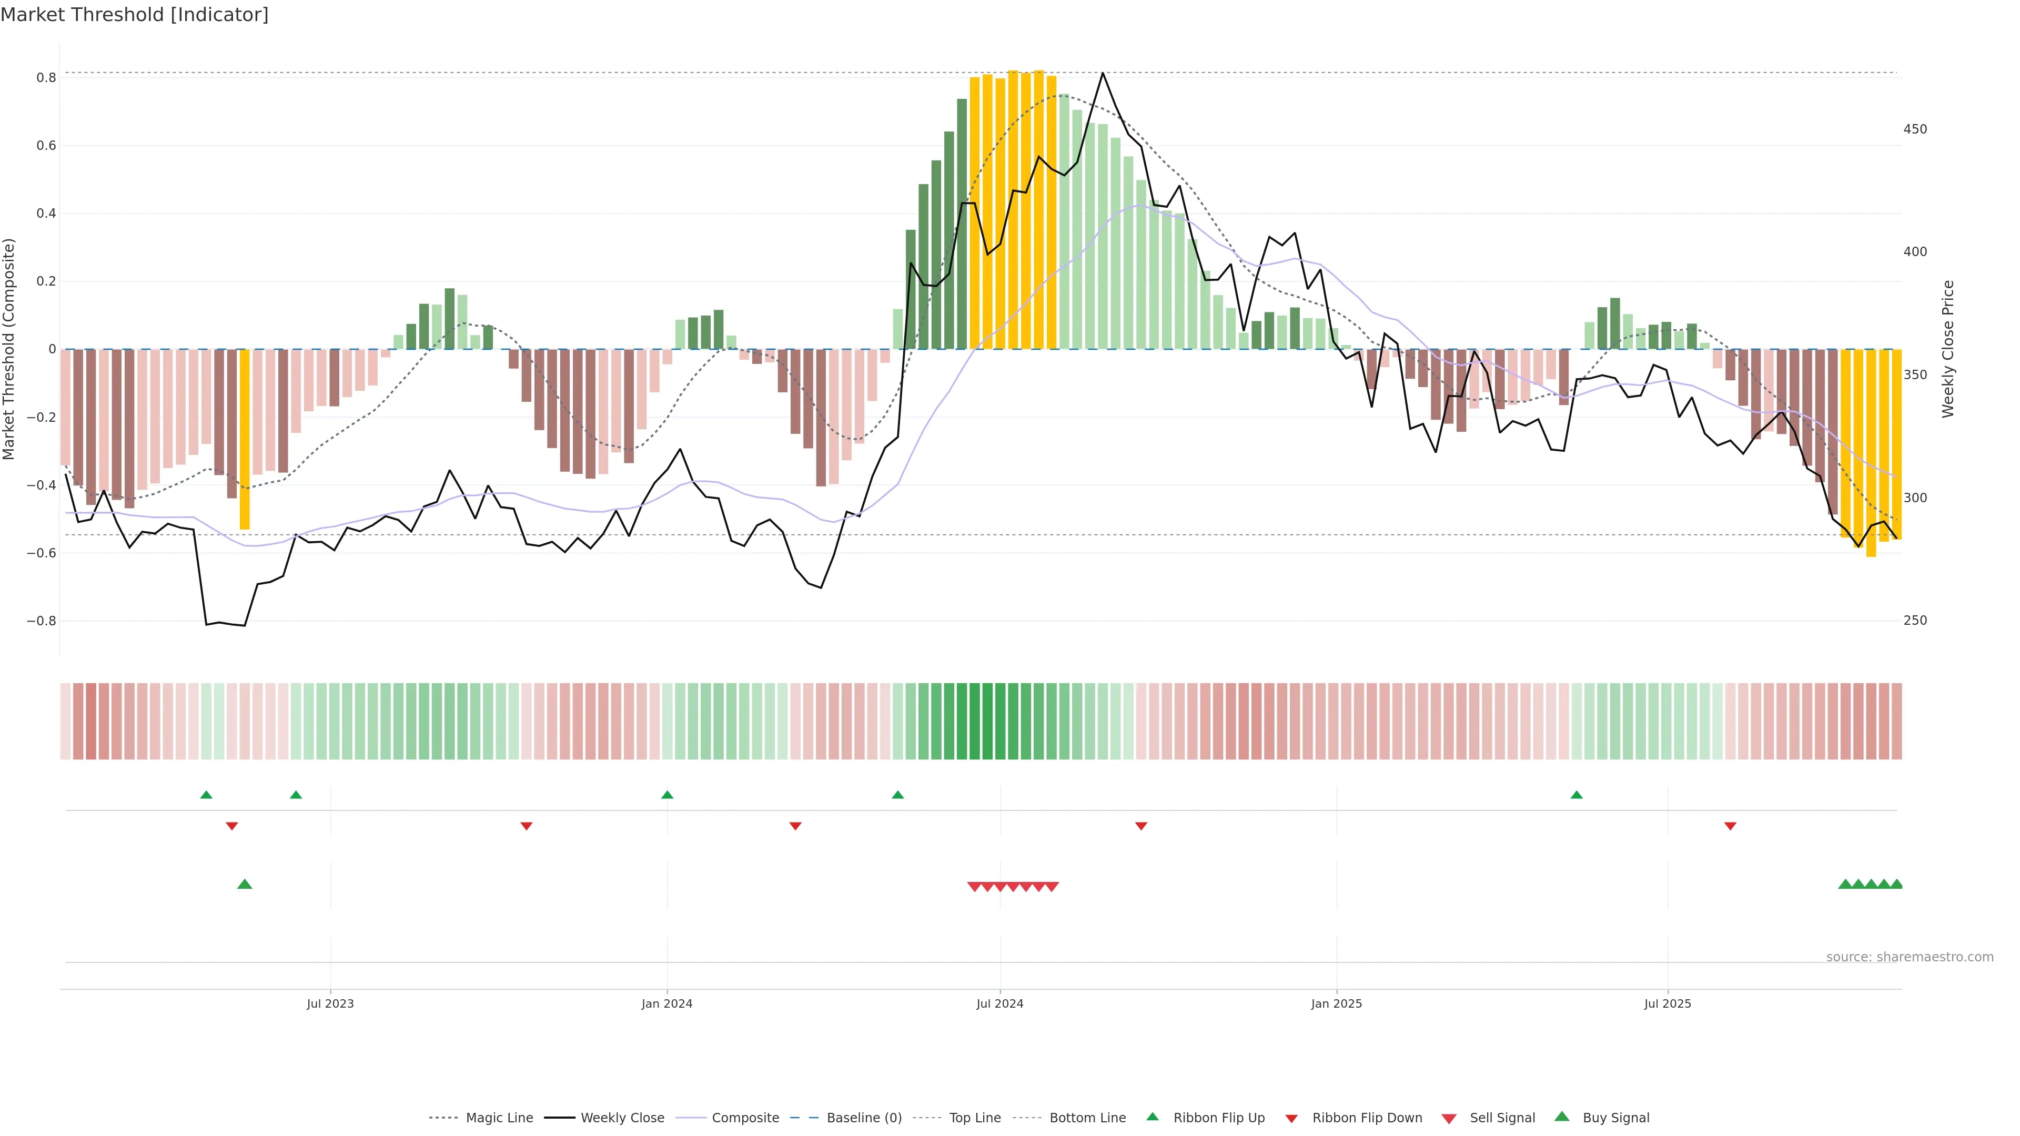Click the lone buy signal triangle before Jul 2023

point(245,884)
